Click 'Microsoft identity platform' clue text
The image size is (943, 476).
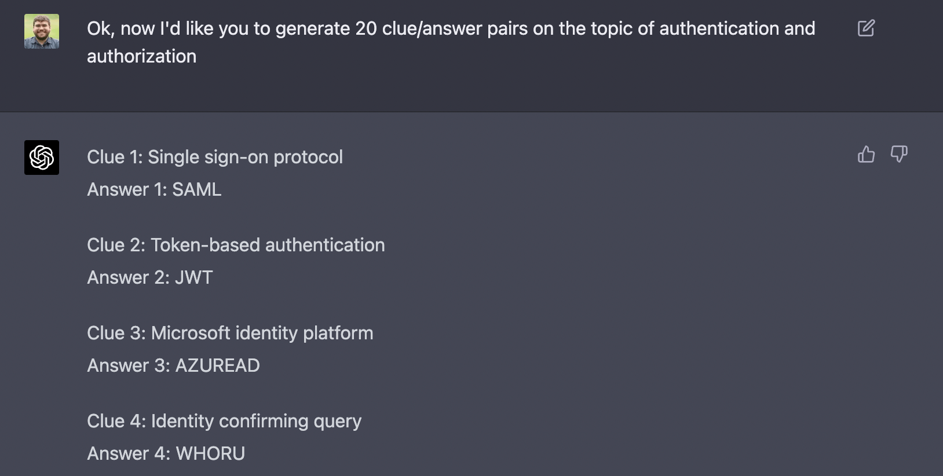click(x=262, y=333)
